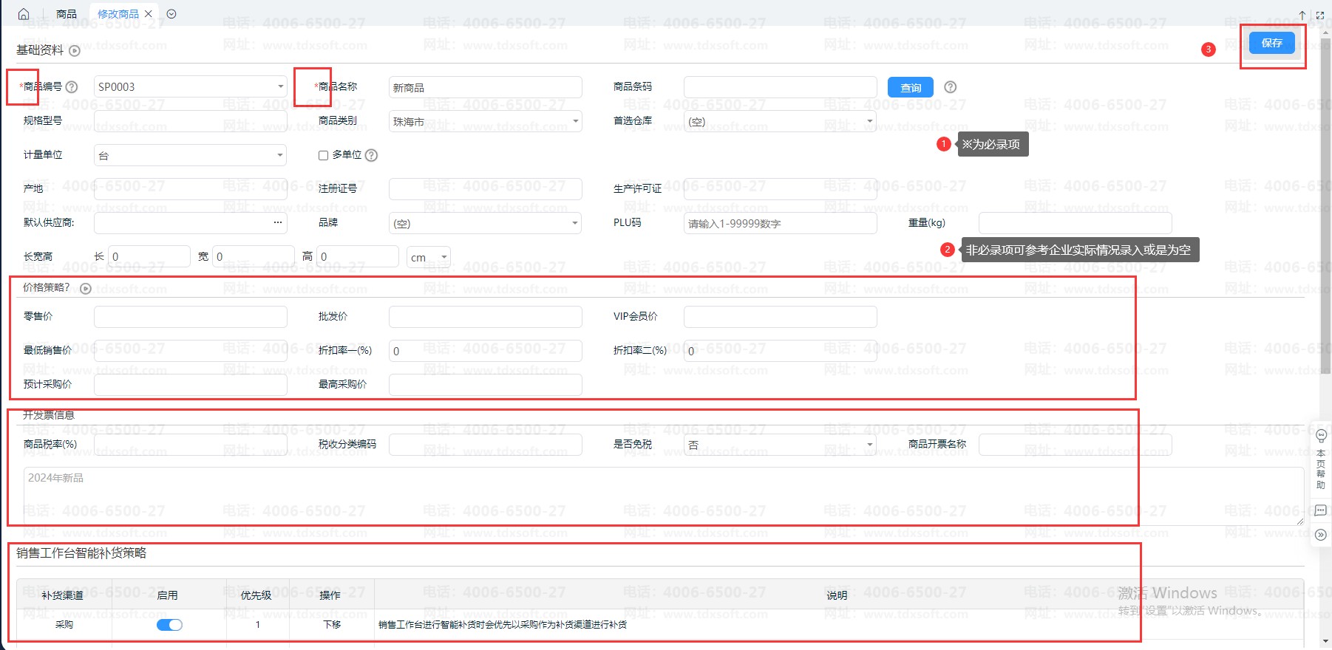This screenshot has height=650, width=1332.
Task: Click the fullscreen icon at top right
Action: (1320, 15)
